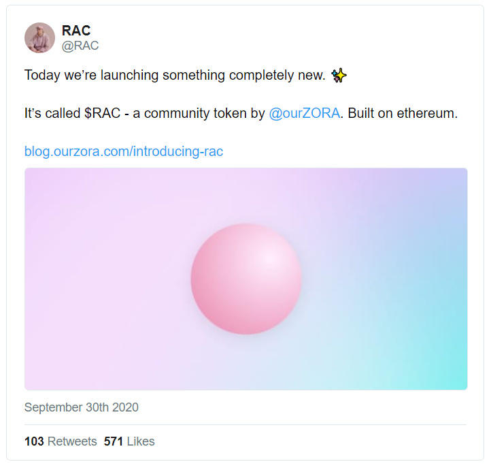
Task: Click the sparkles emoji in the tweet
Action: click(339, 75)
